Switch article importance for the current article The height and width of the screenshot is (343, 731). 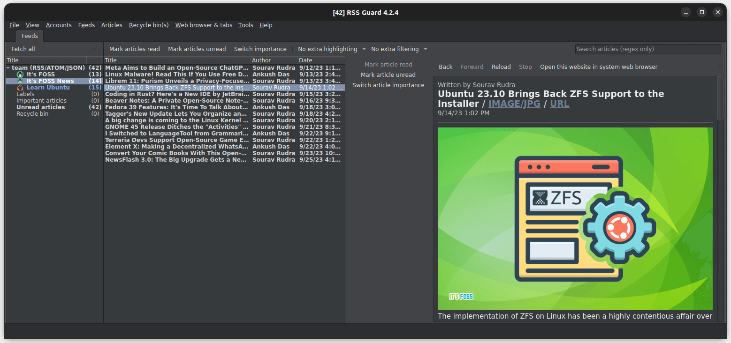click(388, 85)
